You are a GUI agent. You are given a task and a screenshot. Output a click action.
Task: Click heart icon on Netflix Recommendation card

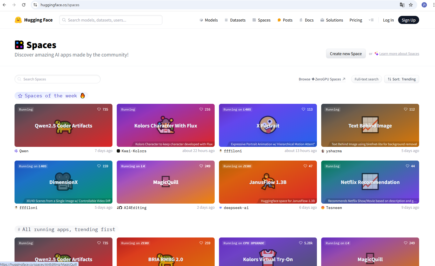(x=408, y=166)
